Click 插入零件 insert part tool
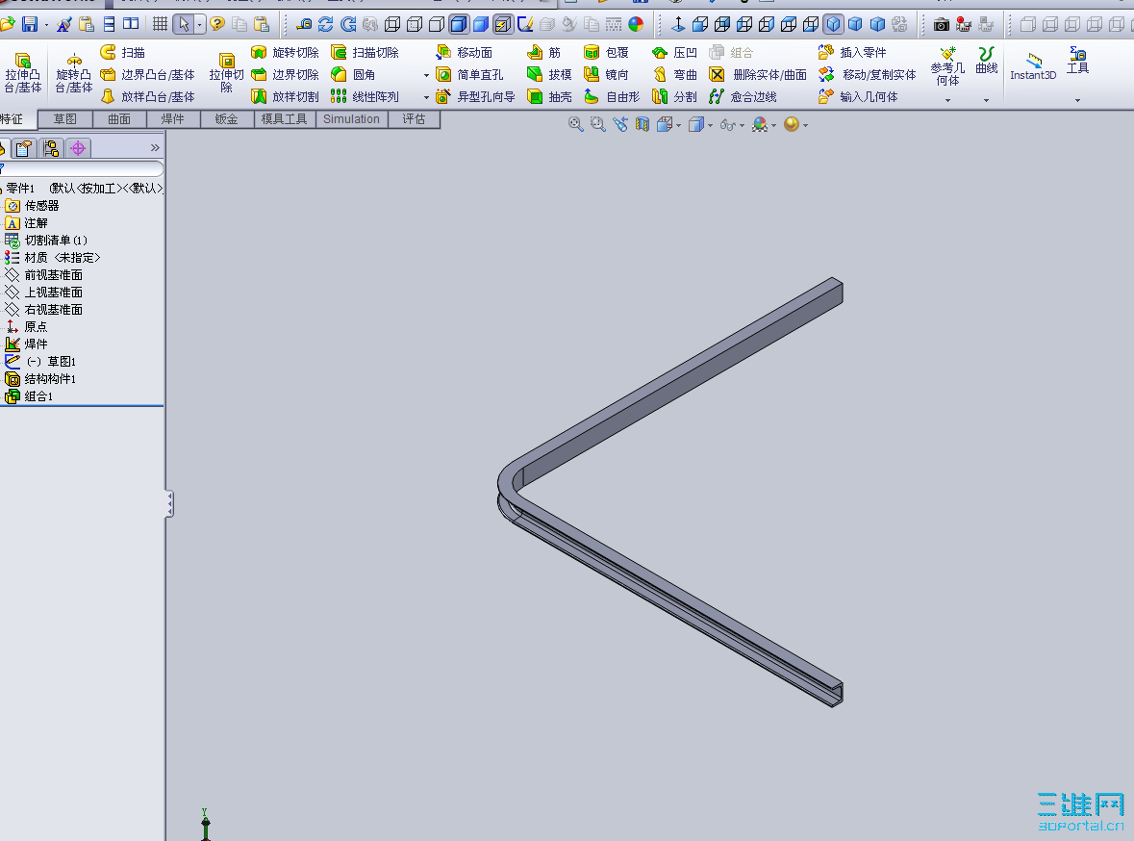 852,52
